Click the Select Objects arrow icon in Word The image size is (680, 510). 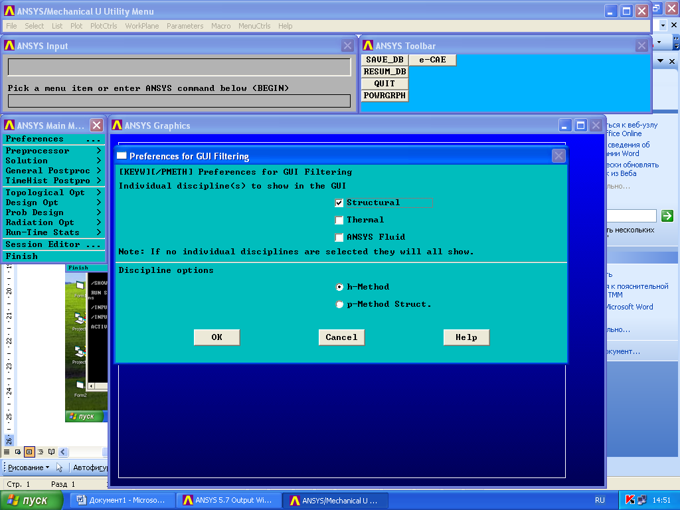tap(59, 467)
